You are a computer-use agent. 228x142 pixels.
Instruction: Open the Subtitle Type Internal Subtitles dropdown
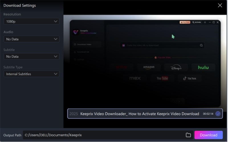coord(31,74)
